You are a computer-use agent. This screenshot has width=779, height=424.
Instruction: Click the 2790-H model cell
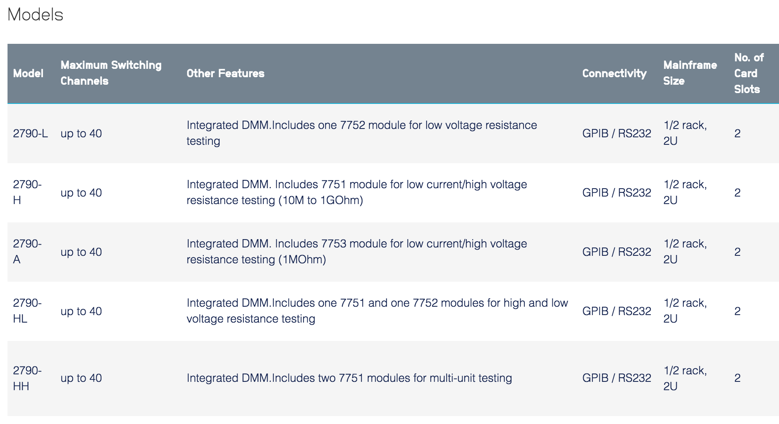tap(27, 192)
